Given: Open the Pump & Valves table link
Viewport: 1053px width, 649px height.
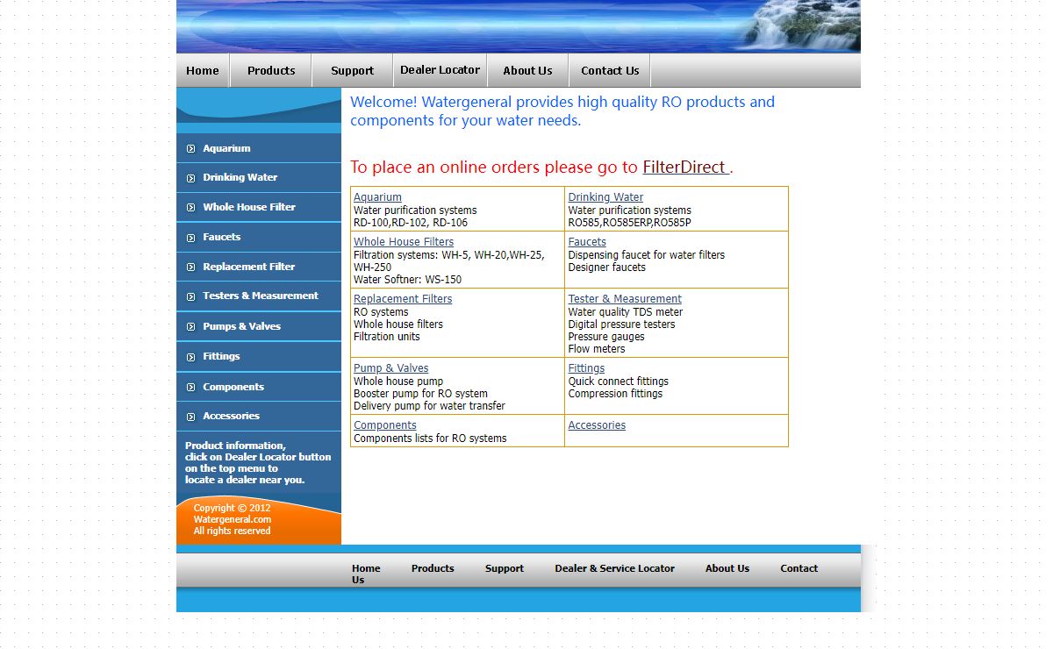Looking at the screenshot, I should tap(391, 368).
